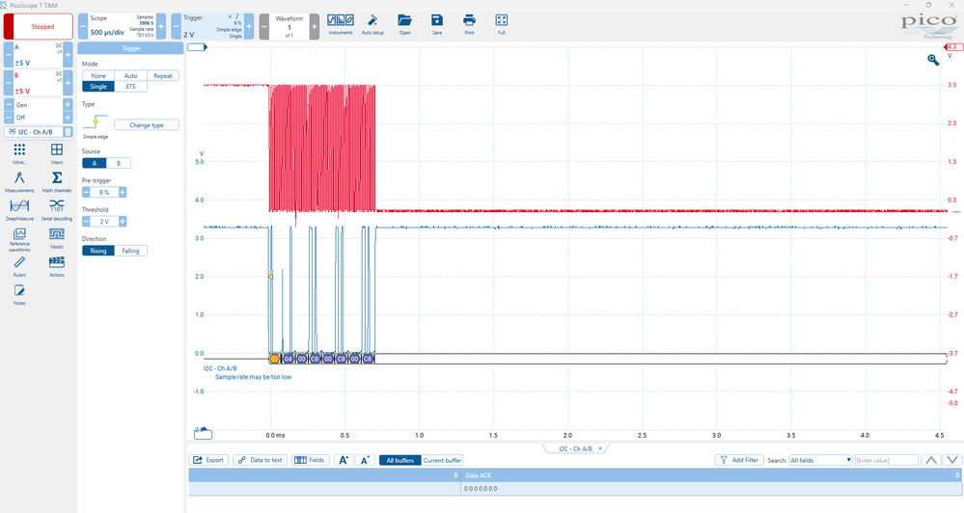Viewport: 964px width, 513px height.
Task: Open the Search fields dropdown
Action: coord(820,460)
